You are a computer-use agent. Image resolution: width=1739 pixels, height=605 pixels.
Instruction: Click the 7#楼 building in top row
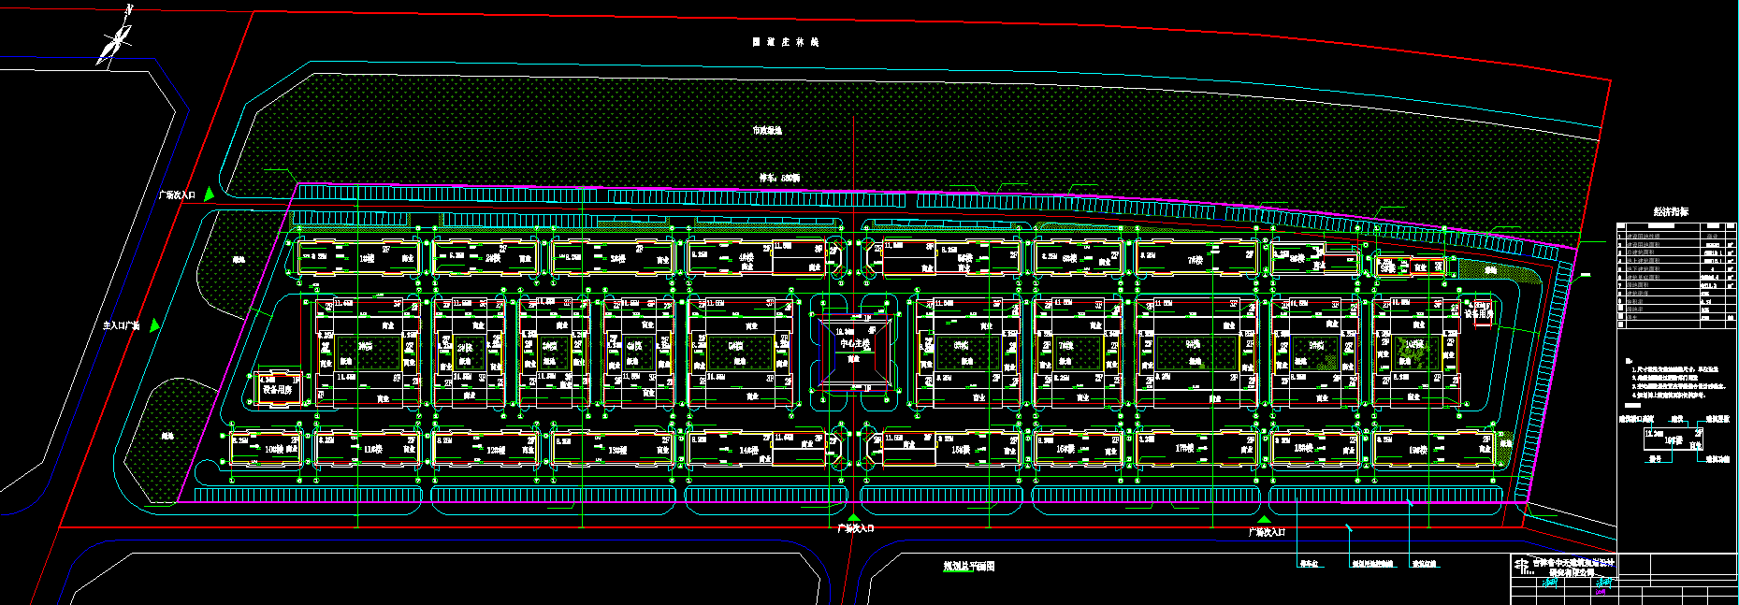click(1196, 259)
